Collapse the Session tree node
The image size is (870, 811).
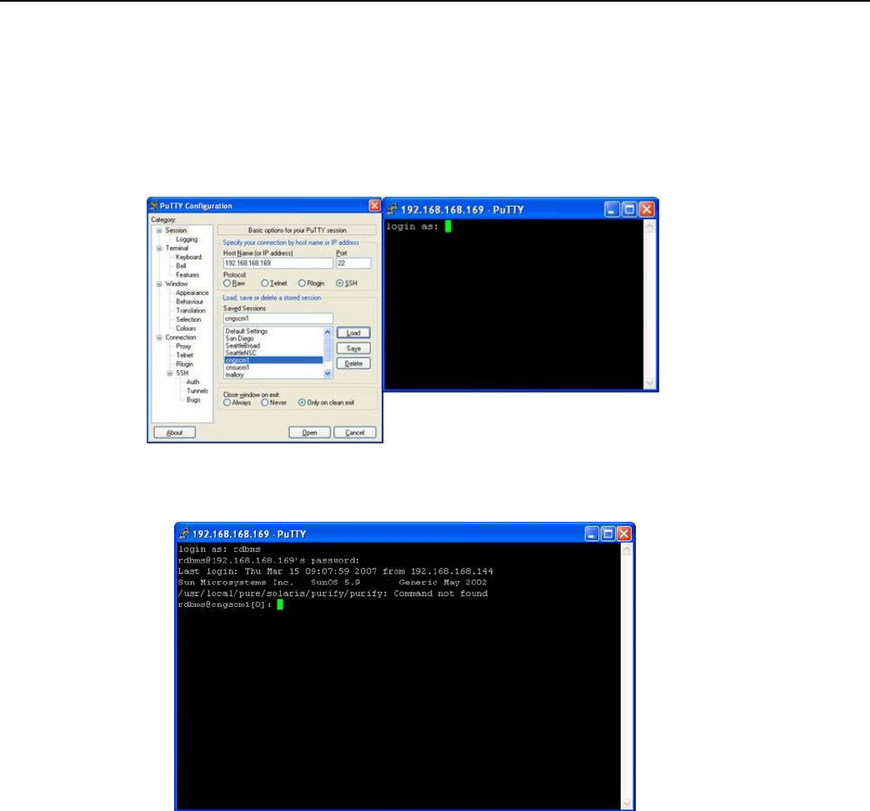click(x=159, y=230)
